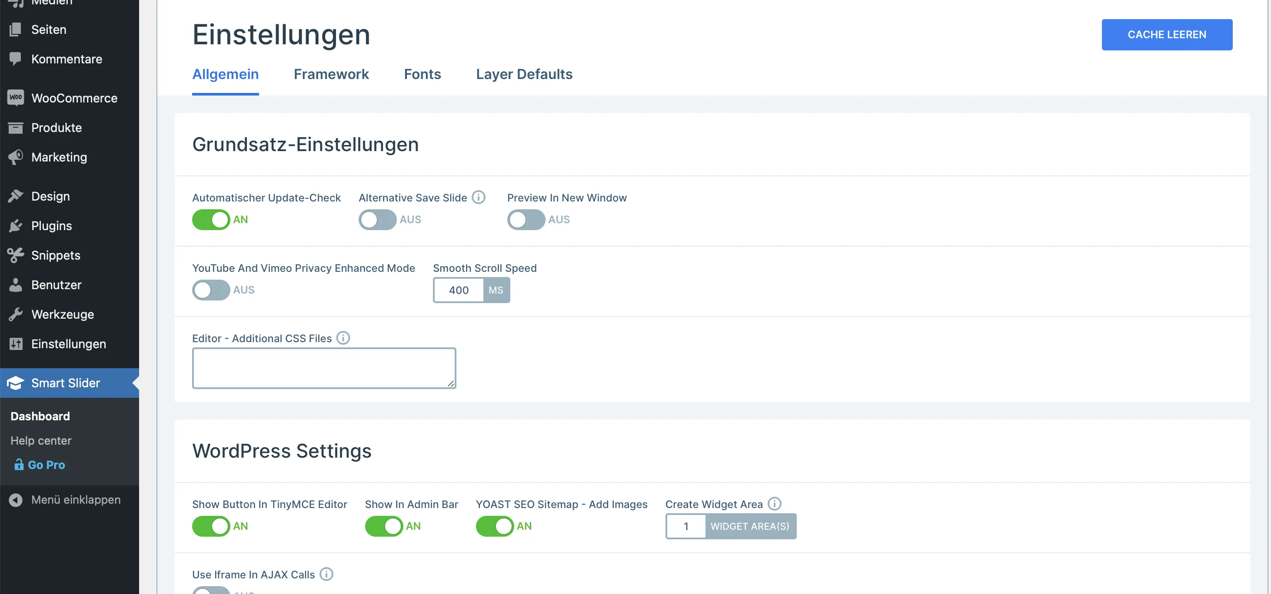Image resolution: width=1271 pixels, height=594 pixels.
Task: Click the Smooth Scroll Speed input field
Action: [x=459, y=290]
